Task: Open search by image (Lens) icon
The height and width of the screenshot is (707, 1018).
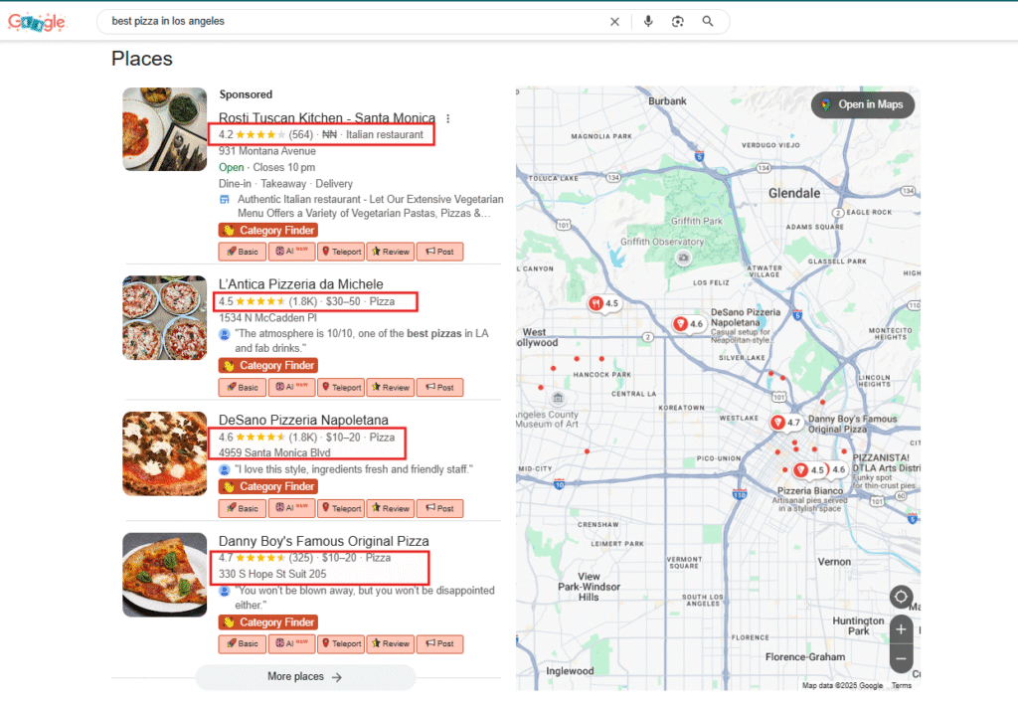Action: 678,22
